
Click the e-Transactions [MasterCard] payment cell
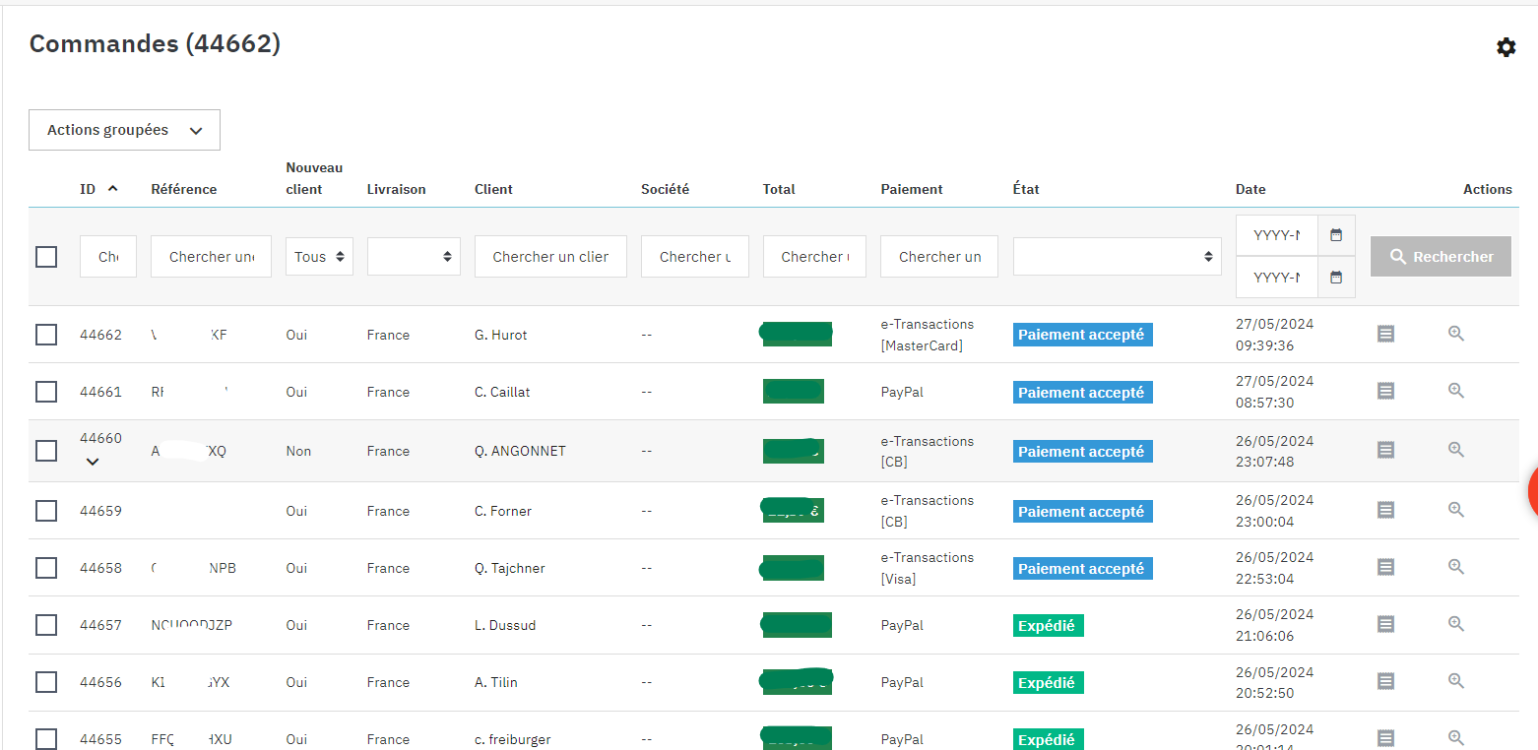[928, 335]
